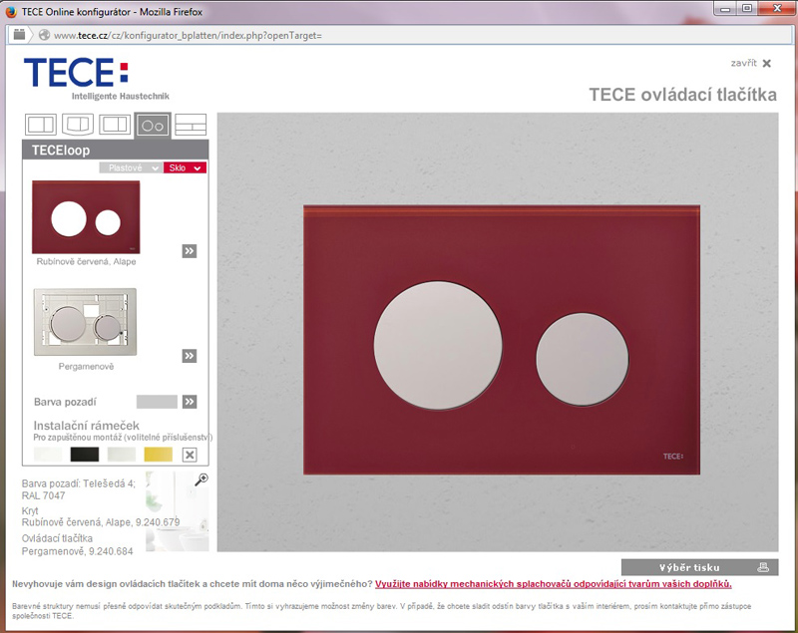This screenshot has height=633, width=798.
Task: Open the Plastové material dropdown
Action: [x=132, y=167]
